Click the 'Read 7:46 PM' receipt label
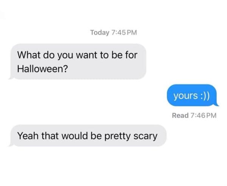 194,115
